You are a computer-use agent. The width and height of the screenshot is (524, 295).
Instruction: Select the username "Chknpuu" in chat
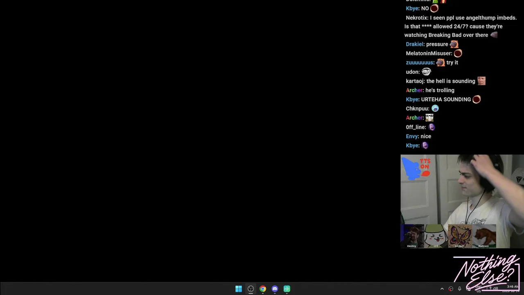click(417, 109)
